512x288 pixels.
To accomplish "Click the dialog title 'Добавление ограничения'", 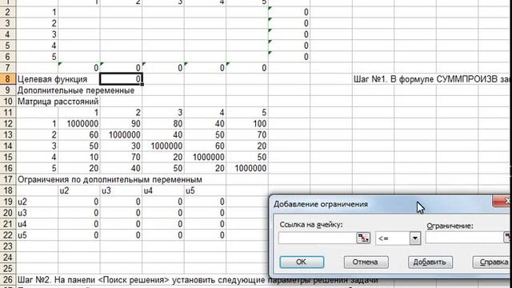I will click(321, 204).
